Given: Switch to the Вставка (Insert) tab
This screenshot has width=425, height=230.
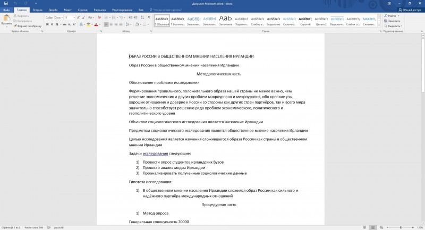Looking at the screenshot, I should 37,10.
